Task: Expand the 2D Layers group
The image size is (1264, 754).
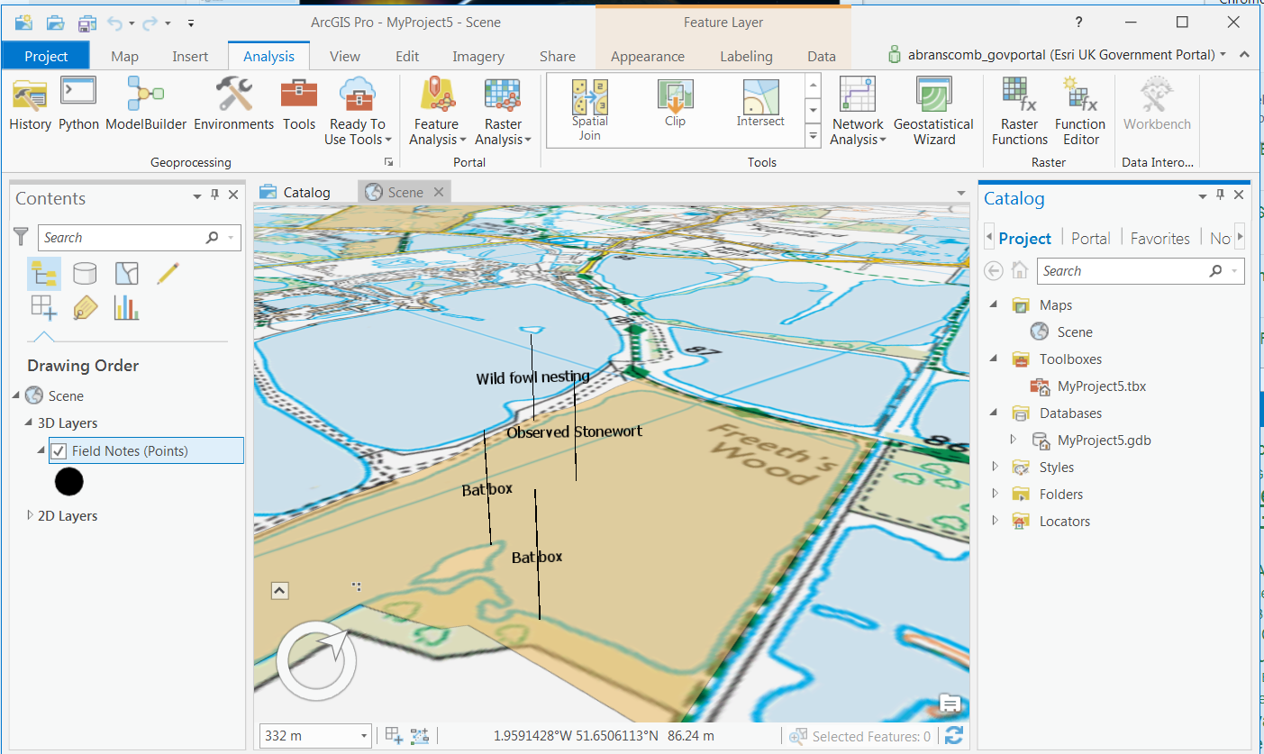Action: click(x=30, y=515)
